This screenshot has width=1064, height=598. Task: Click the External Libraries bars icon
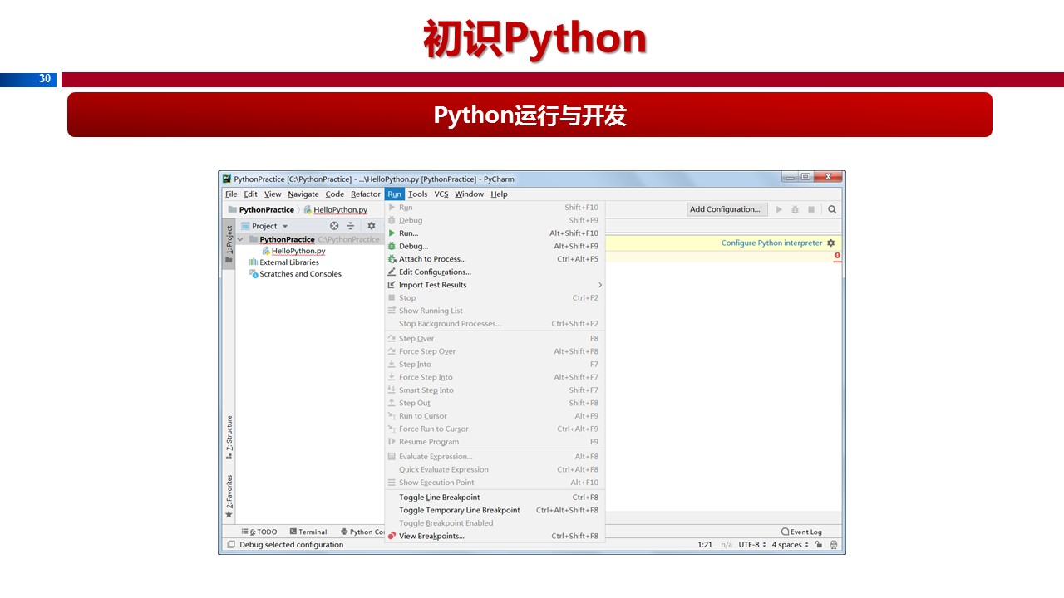[254, 262]
